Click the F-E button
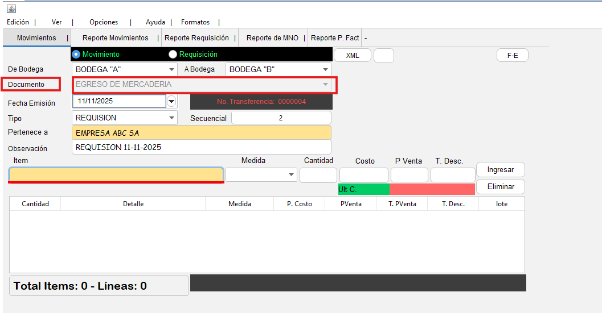This screenshot has width=602, height=313. pos(512,55)
